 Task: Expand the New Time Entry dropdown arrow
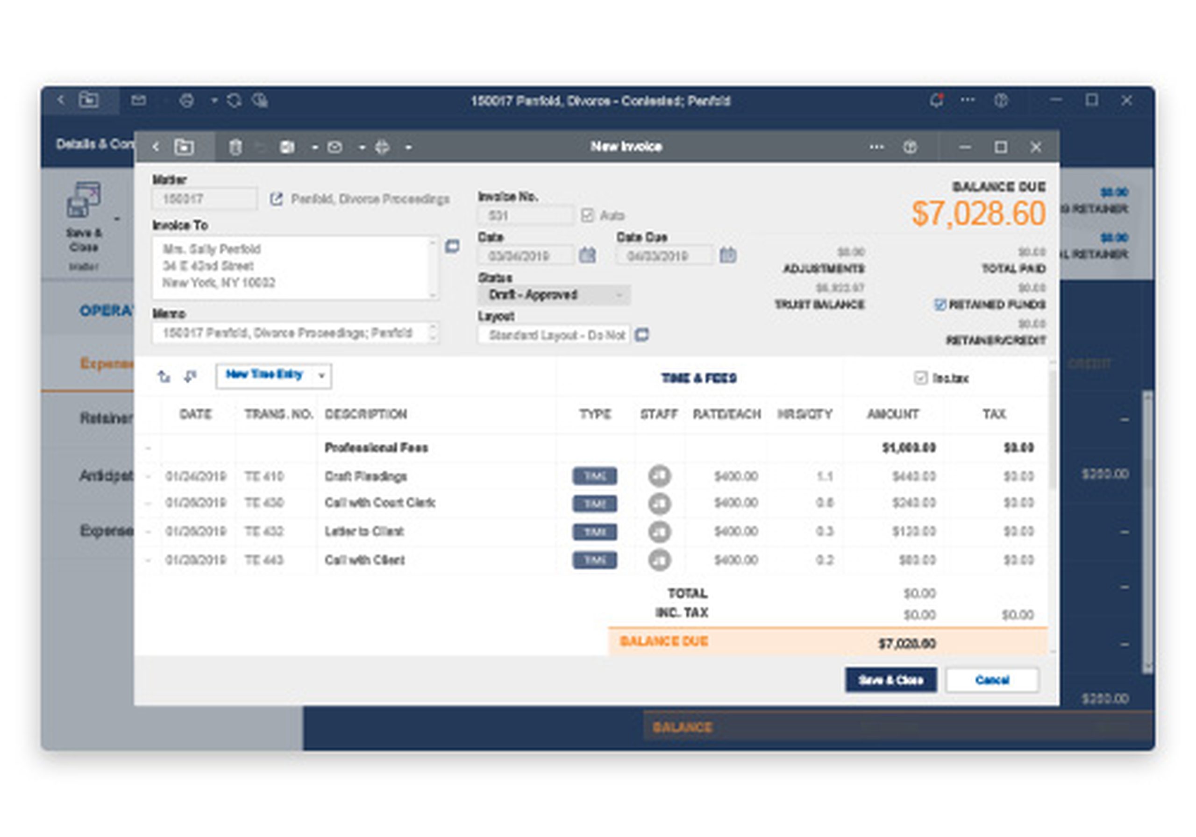coord(323,375)
